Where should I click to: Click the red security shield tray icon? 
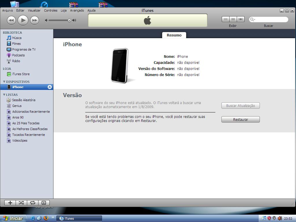(269, 219)
